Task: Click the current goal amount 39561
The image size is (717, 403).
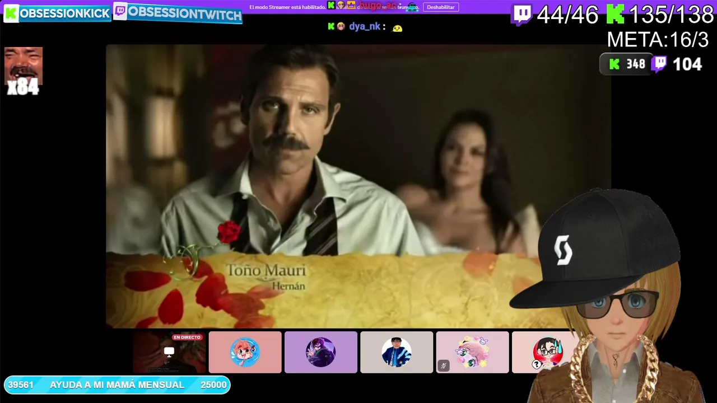Action: tap(21, 385)
